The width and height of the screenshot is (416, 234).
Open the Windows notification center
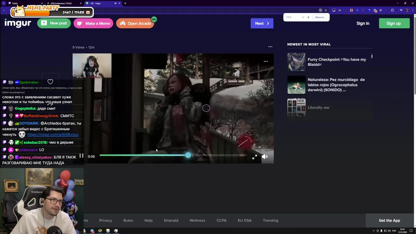[x=411, y=231]
